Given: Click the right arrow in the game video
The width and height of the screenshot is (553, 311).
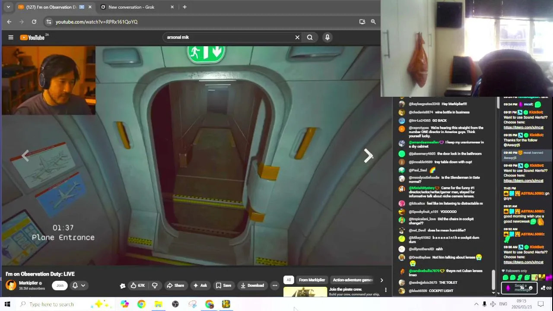Looking at the screenshot, I should coord(368,156).
